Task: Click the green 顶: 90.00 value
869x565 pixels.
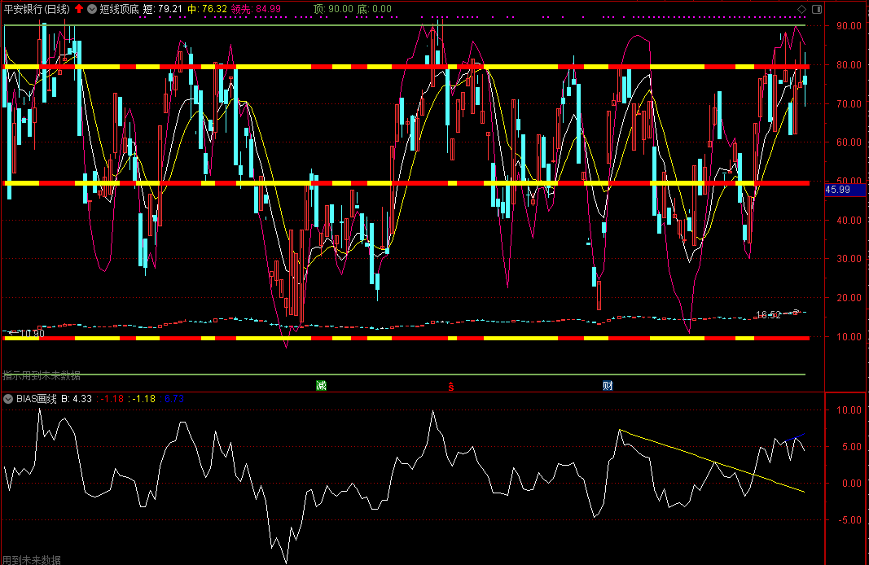Action: pyautogui.click(x=333, y=9)
